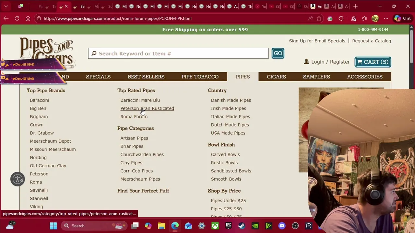The height and width of the screenshot is (233, 415).
Task: Open OBS Studio from the taskbar
Action: 295,226
